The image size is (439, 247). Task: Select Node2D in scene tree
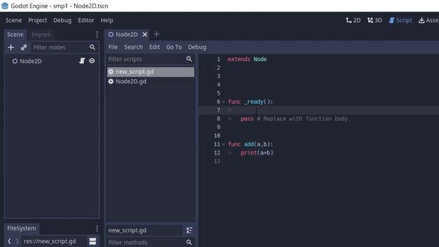coord(30,61)
